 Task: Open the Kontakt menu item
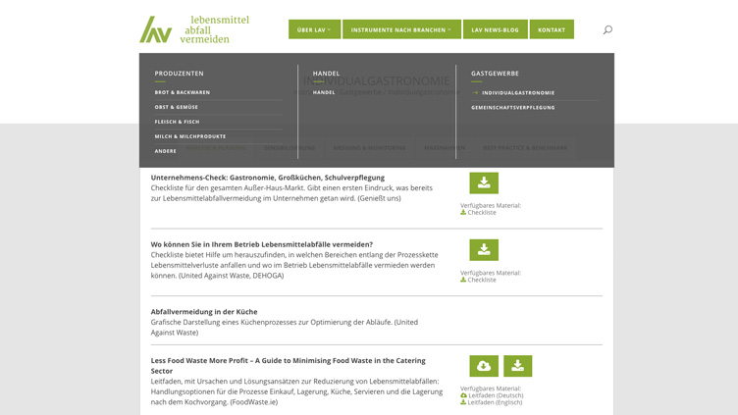point(552,29)
